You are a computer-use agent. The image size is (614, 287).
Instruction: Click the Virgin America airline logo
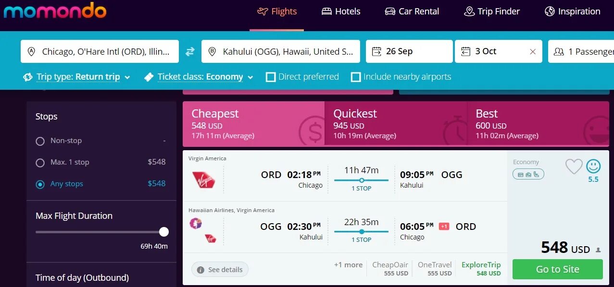203,179
